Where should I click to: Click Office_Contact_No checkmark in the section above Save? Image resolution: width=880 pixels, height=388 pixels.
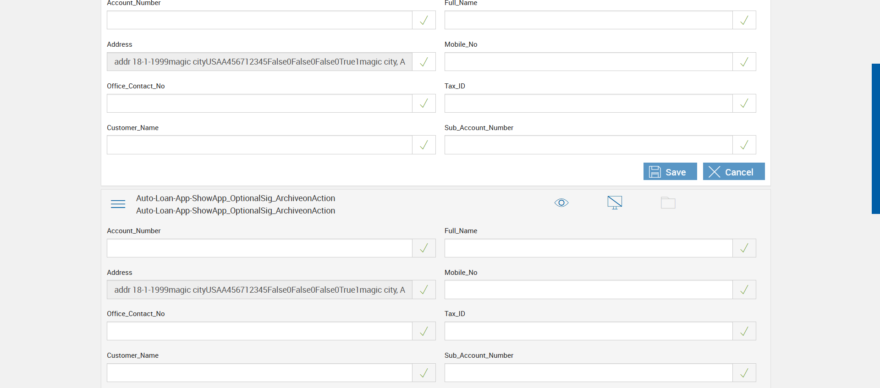coord(424,104)
